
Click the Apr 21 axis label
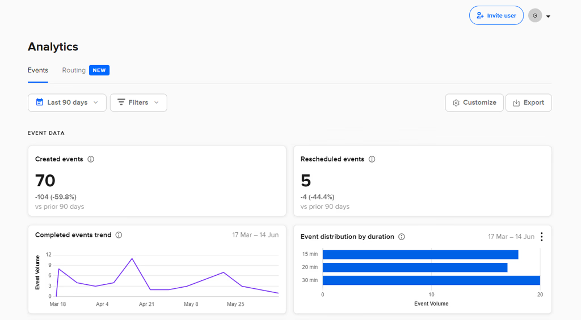point(146,304)
